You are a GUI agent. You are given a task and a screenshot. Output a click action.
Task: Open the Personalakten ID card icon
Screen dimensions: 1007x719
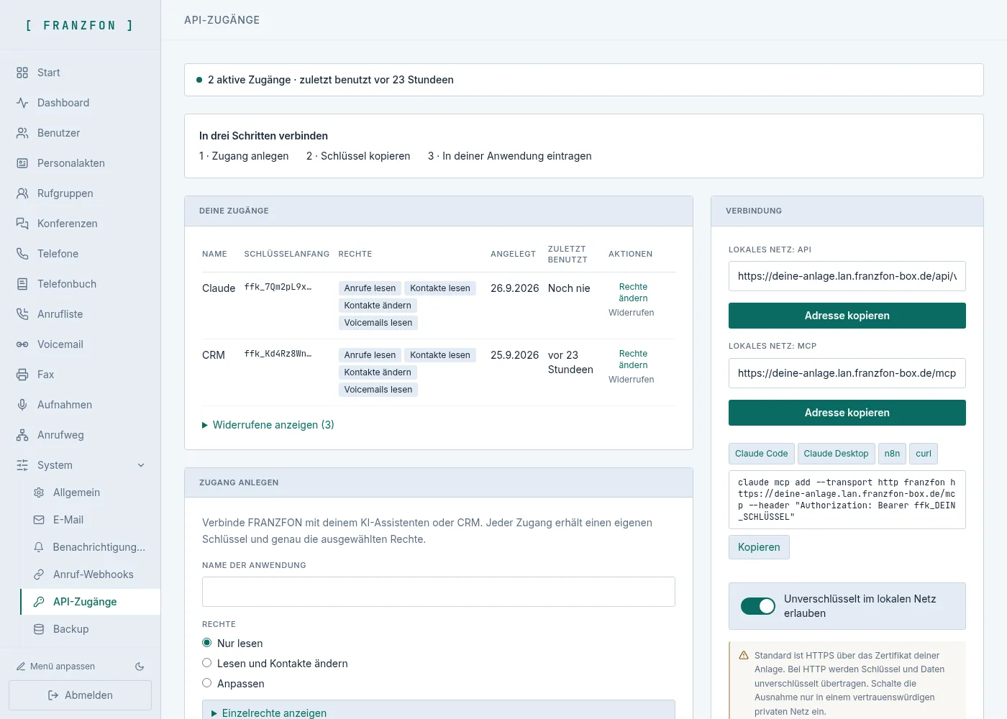pyautogui.click(x=22, y=163)
